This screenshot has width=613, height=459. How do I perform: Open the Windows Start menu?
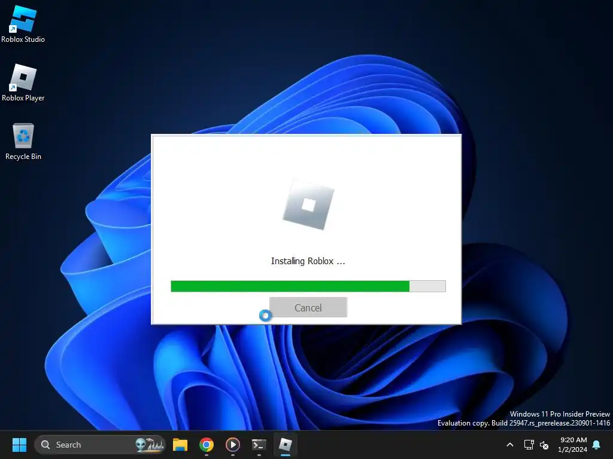[19, 445]
